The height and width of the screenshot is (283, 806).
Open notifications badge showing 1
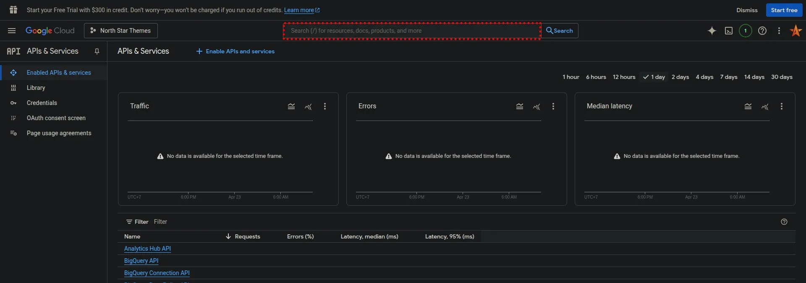pos(746,31)
